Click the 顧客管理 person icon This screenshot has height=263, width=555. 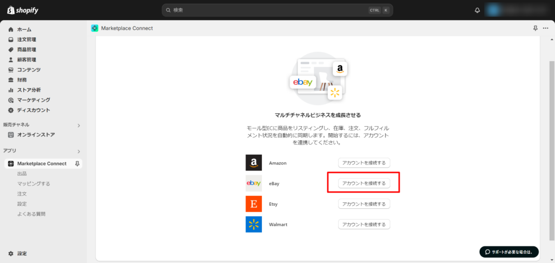[x=11, y=60]
